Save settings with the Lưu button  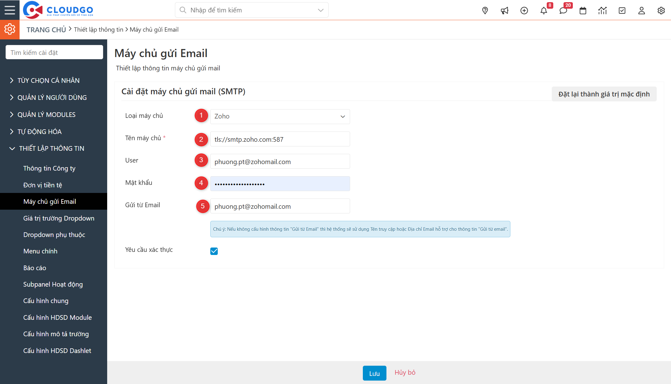(x=374, y=373)
